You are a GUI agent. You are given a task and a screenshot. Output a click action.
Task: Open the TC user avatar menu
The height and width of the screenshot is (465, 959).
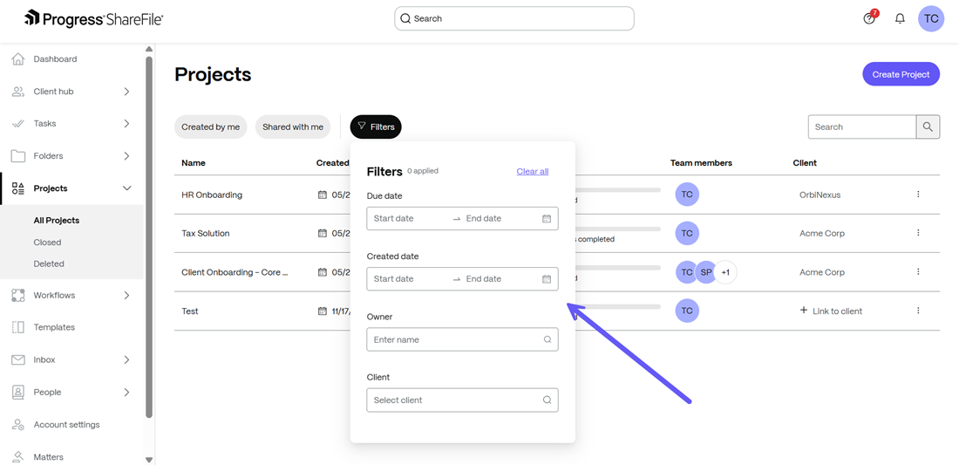coord(931,18)
